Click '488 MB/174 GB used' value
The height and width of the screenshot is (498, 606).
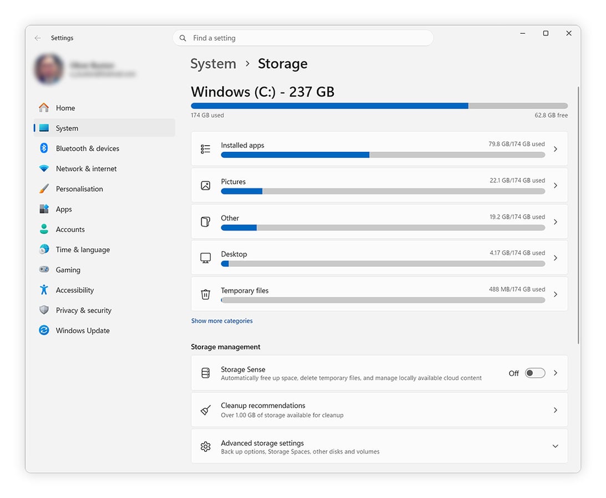click(517, 289)
